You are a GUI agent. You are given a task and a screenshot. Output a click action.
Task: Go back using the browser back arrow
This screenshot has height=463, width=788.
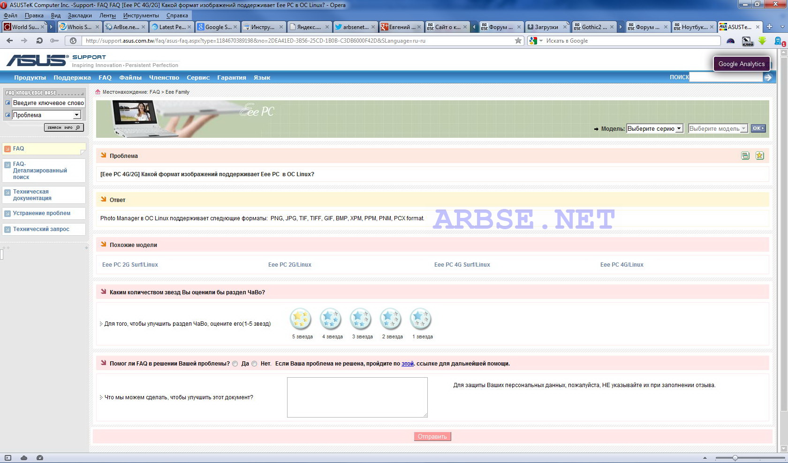tap(9, 41)
